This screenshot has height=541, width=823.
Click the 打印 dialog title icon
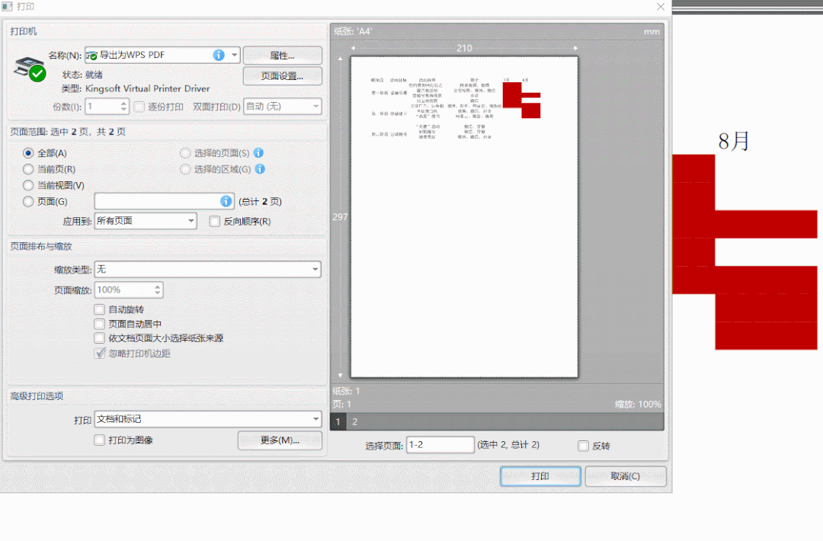(x=8, y=6)
